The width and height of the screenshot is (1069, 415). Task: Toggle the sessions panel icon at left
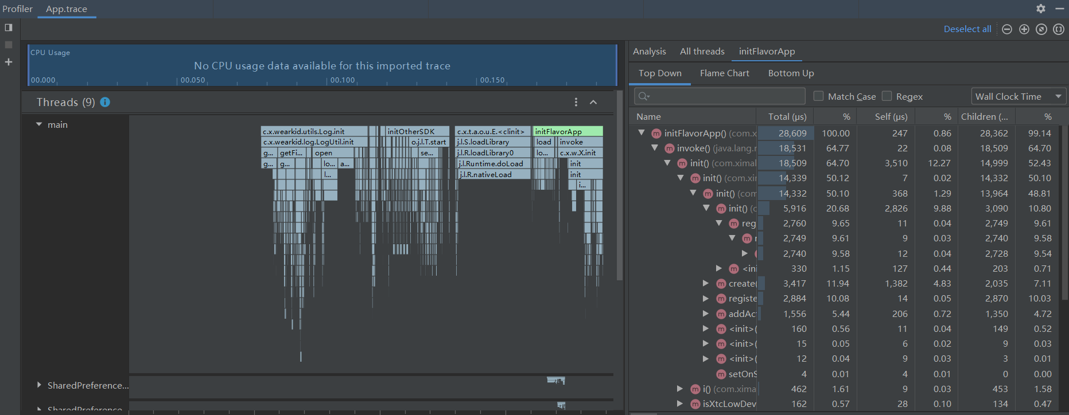9,28
